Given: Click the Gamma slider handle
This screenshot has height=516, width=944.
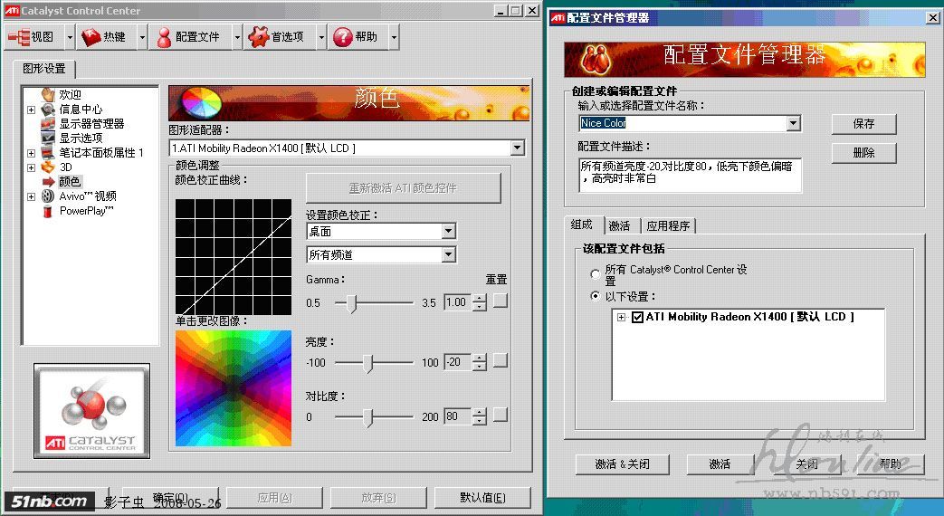Looking at the screenshot, I should pos(351,302).
